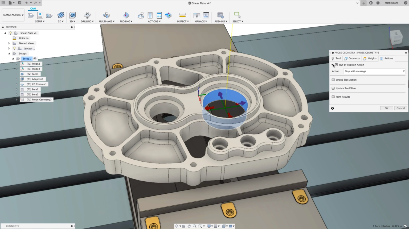Image resolution: width=409 pixels, height=229 pixels.
Task: Open the MANUFACTURE workspace dropdown
Action: click(13, 15)
